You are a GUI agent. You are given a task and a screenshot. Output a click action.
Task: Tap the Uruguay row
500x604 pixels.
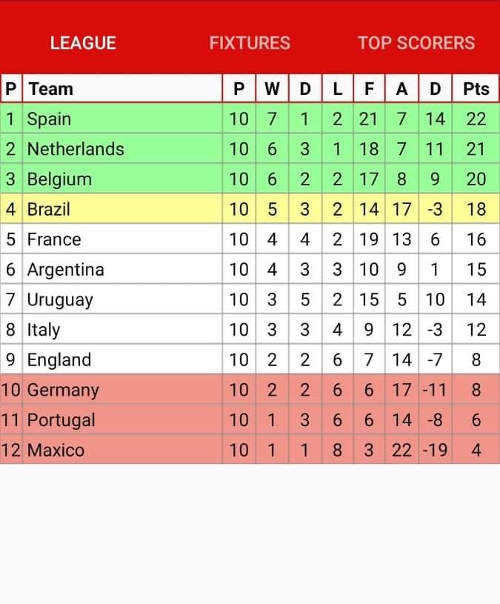(250, 299)
